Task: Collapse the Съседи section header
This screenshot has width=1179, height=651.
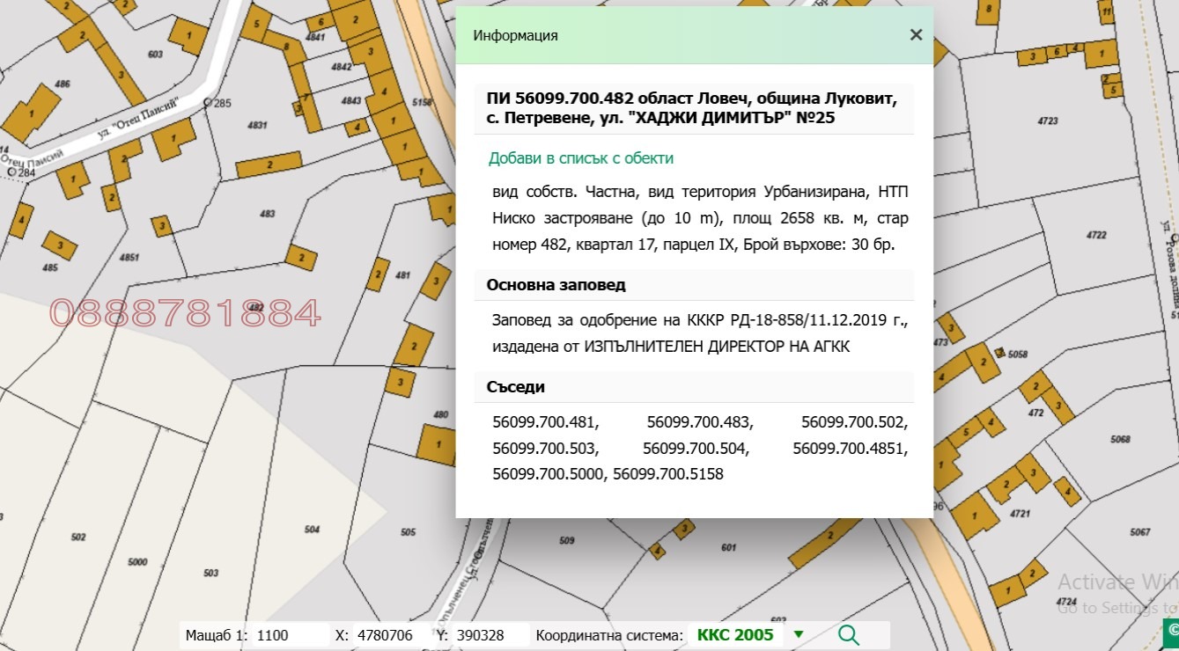Action: click(x=517, y=386)
